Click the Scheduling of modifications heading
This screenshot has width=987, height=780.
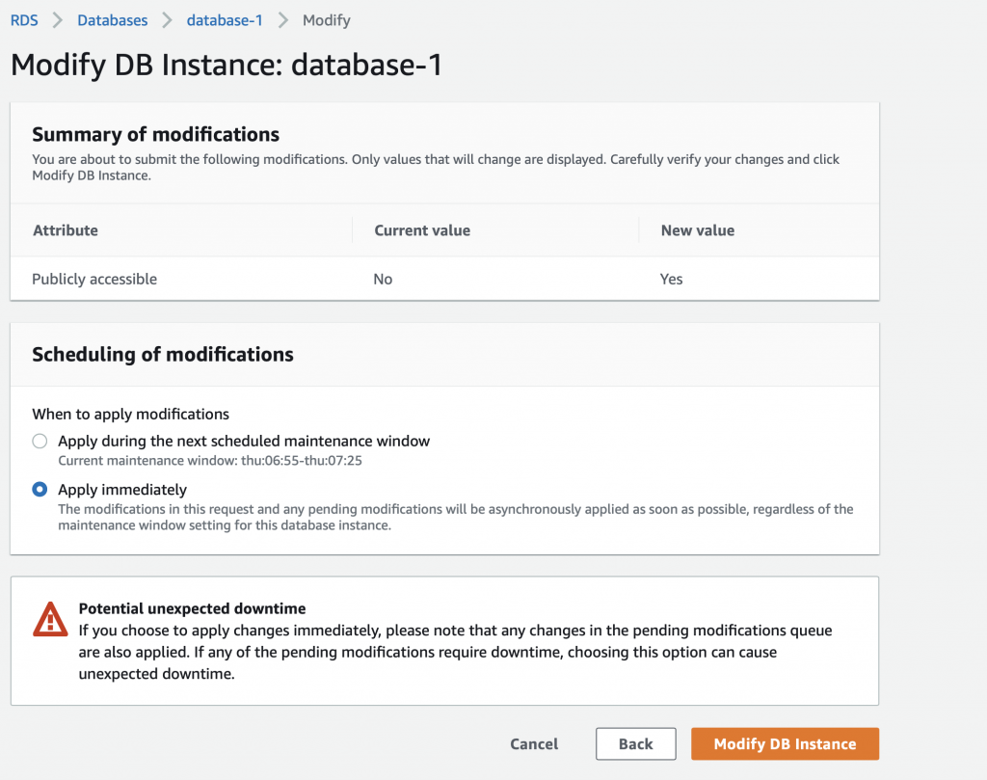(162, 355)
